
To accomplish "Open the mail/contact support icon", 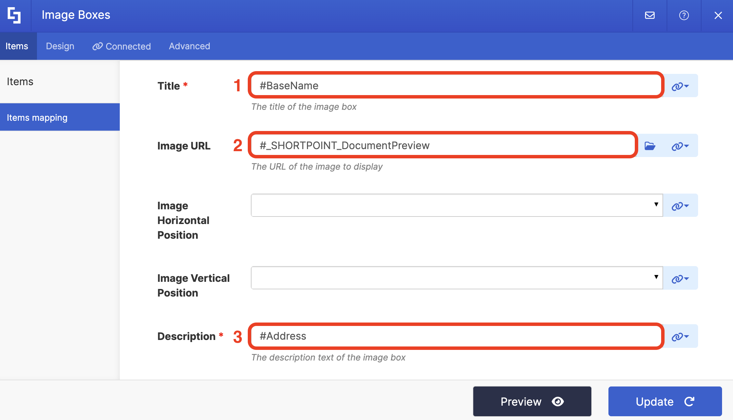I will 650,15.
